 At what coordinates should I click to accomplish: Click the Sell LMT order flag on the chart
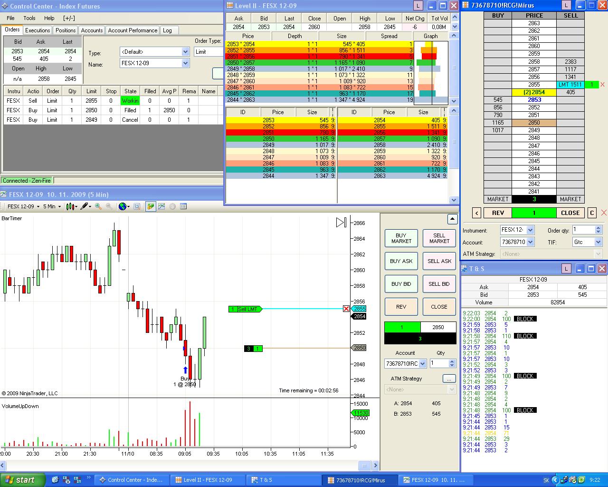tap(245, 309)
